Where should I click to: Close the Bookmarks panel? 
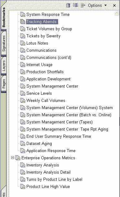pyautogui.click(x=114, y=5)
